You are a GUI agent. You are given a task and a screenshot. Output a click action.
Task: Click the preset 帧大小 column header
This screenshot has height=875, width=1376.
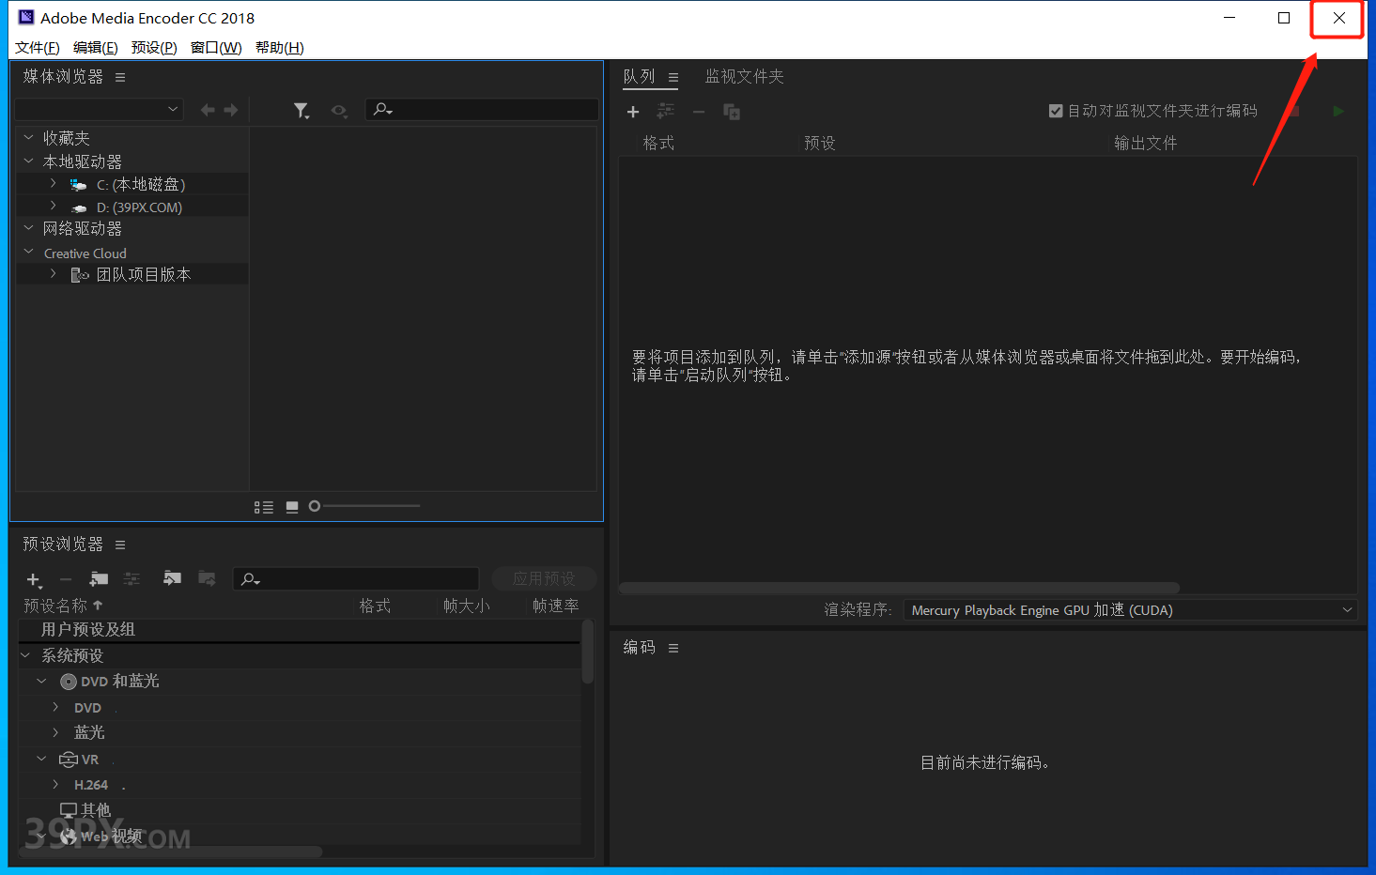[x=467, y=606]
